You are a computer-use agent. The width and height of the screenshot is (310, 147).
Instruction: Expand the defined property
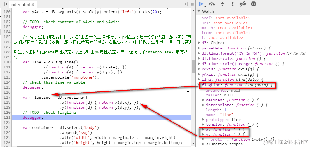[203, 100]
